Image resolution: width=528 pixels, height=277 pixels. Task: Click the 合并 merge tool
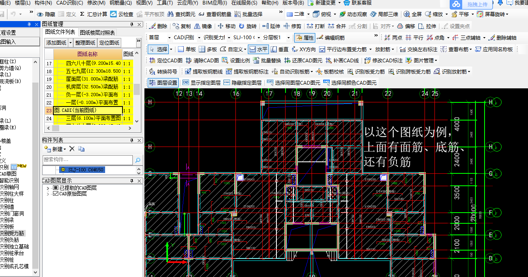[337, 26]
